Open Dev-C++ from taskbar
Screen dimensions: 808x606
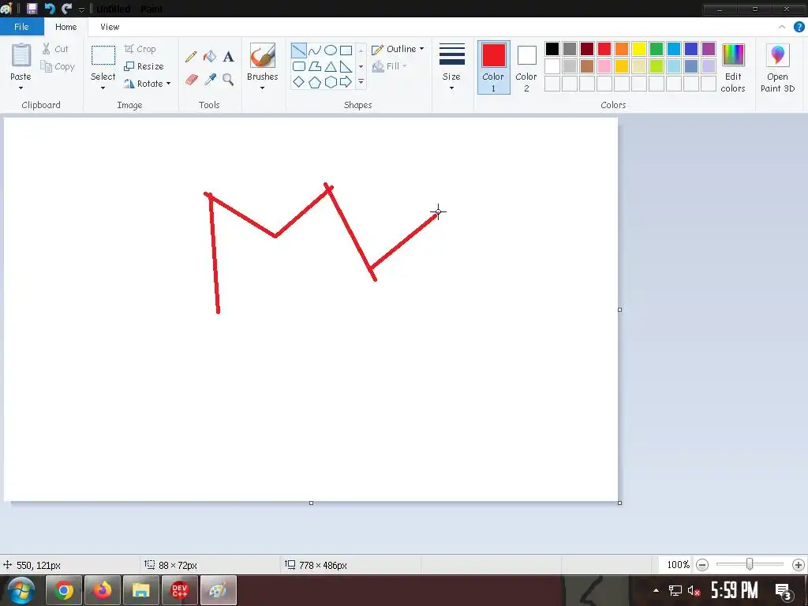click(x=179, y=590)
